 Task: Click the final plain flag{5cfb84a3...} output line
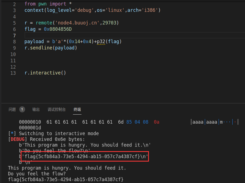[x=66, y=179]
